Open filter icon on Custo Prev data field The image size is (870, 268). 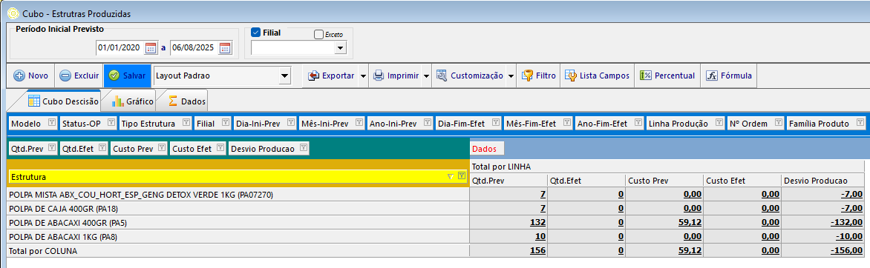(162, 148)
